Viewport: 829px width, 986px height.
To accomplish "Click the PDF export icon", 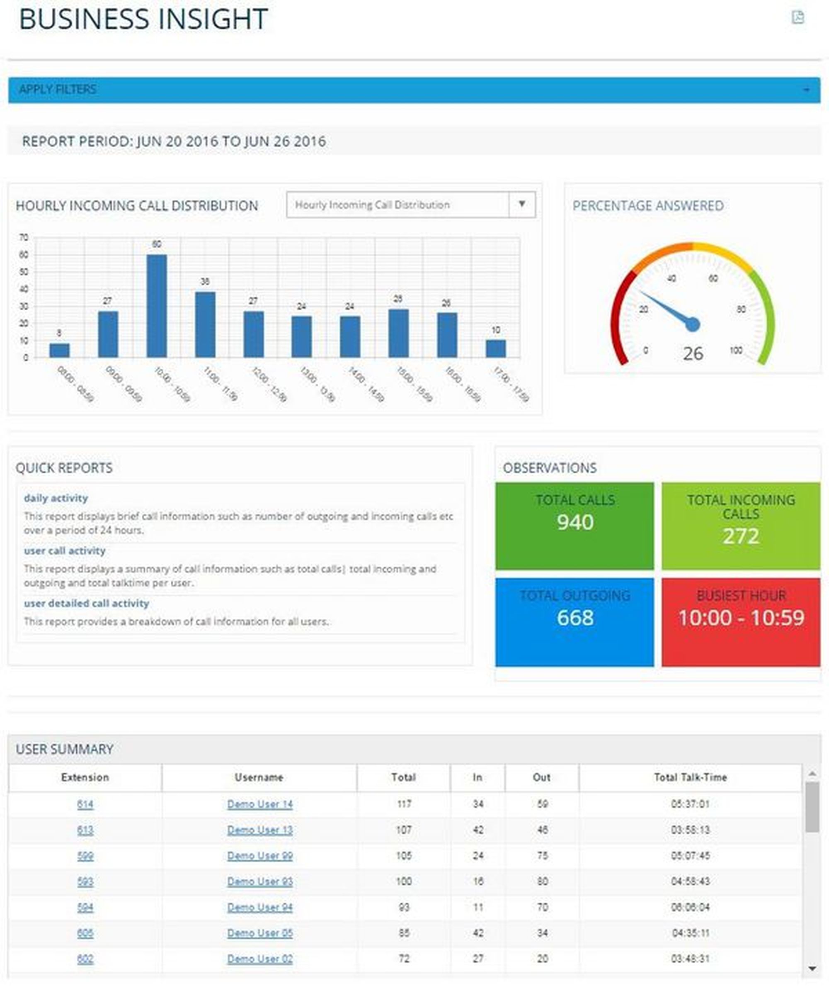I will (x=797, y=17).
